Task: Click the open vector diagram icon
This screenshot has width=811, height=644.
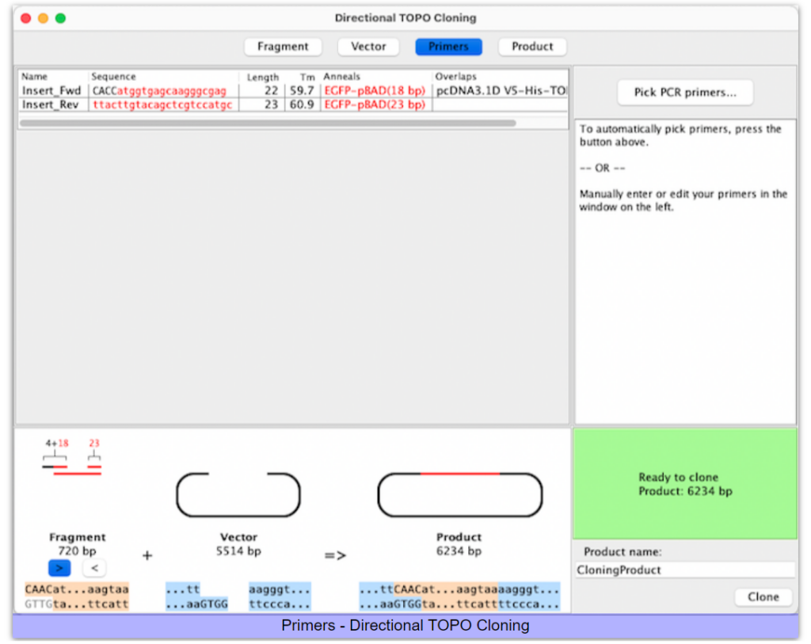Action: (238, 495)
